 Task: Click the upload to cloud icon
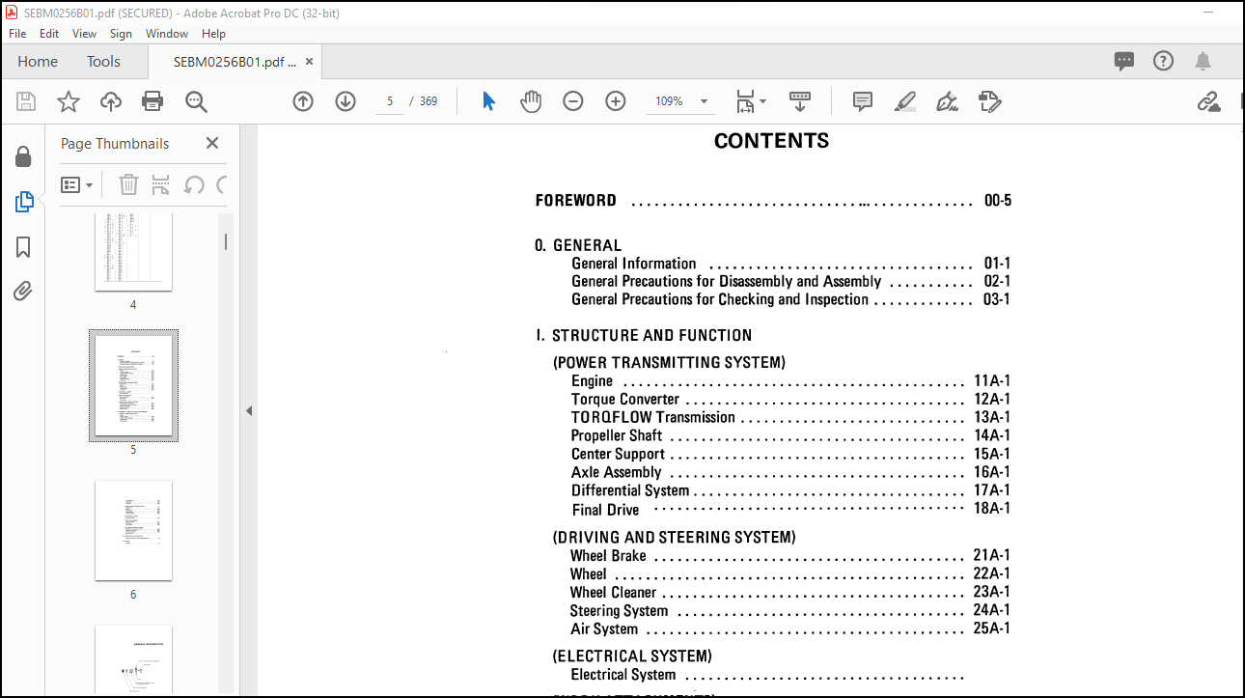click(x=111, y=101)
